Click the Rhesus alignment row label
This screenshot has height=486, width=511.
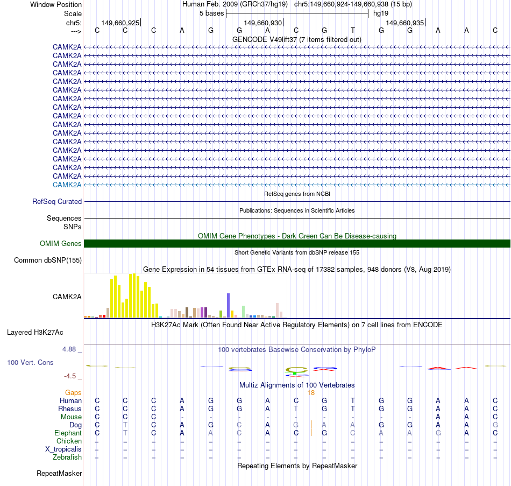click(x=70, y=408)
